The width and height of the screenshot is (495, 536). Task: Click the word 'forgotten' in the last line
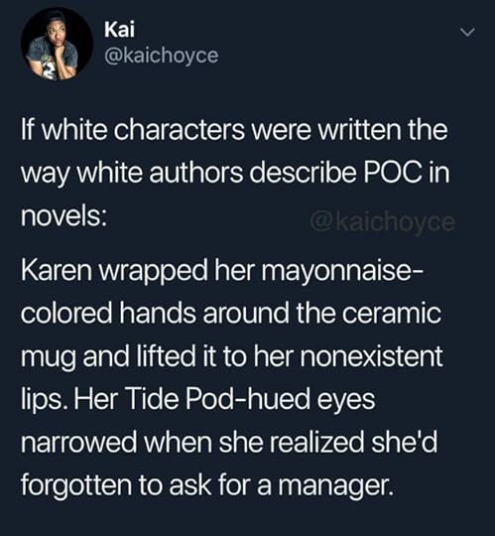click(76, 486)
